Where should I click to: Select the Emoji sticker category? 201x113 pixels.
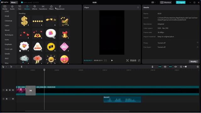click(7, 16)
